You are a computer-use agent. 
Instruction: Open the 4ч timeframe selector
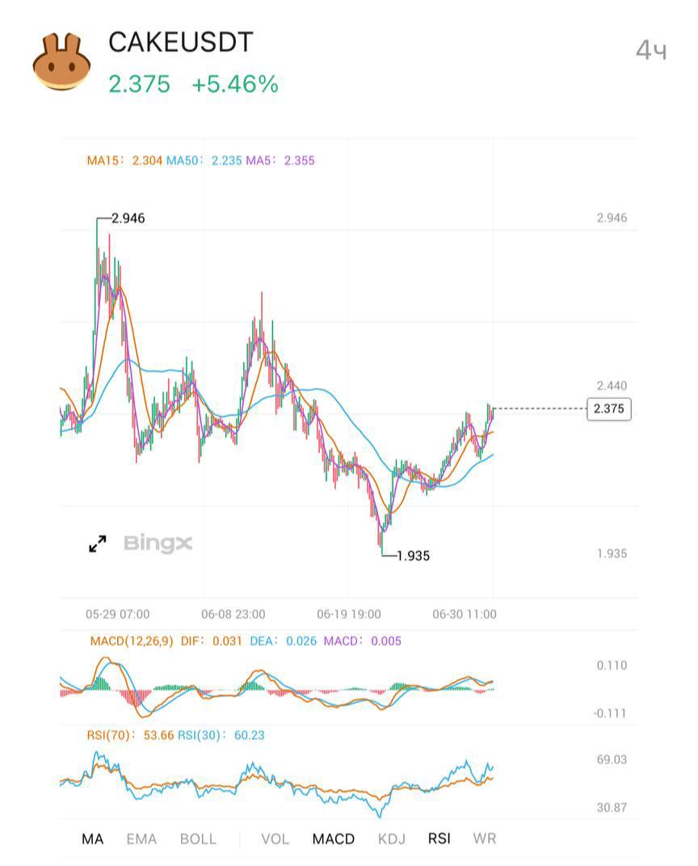652,51
